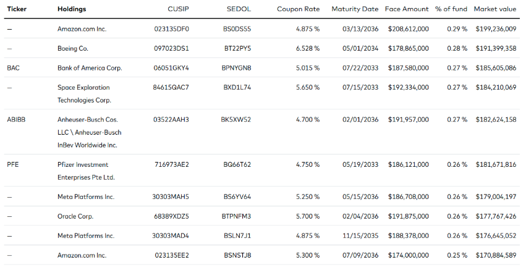This screenshot has height=270, width=526.
Task: Open Boeing Co. holding entry
Action: coord(73,48)
